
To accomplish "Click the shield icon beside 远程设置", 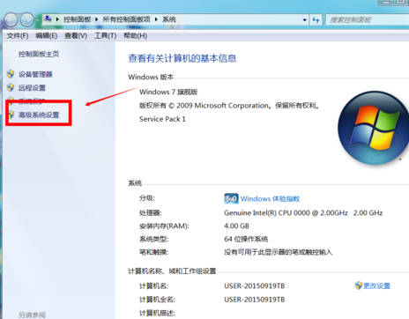I will coord(11,87).
